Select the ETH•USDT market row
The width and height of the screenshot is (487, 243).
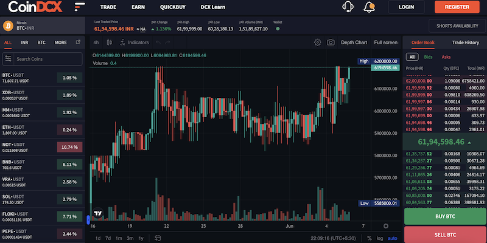pos(42,130)
